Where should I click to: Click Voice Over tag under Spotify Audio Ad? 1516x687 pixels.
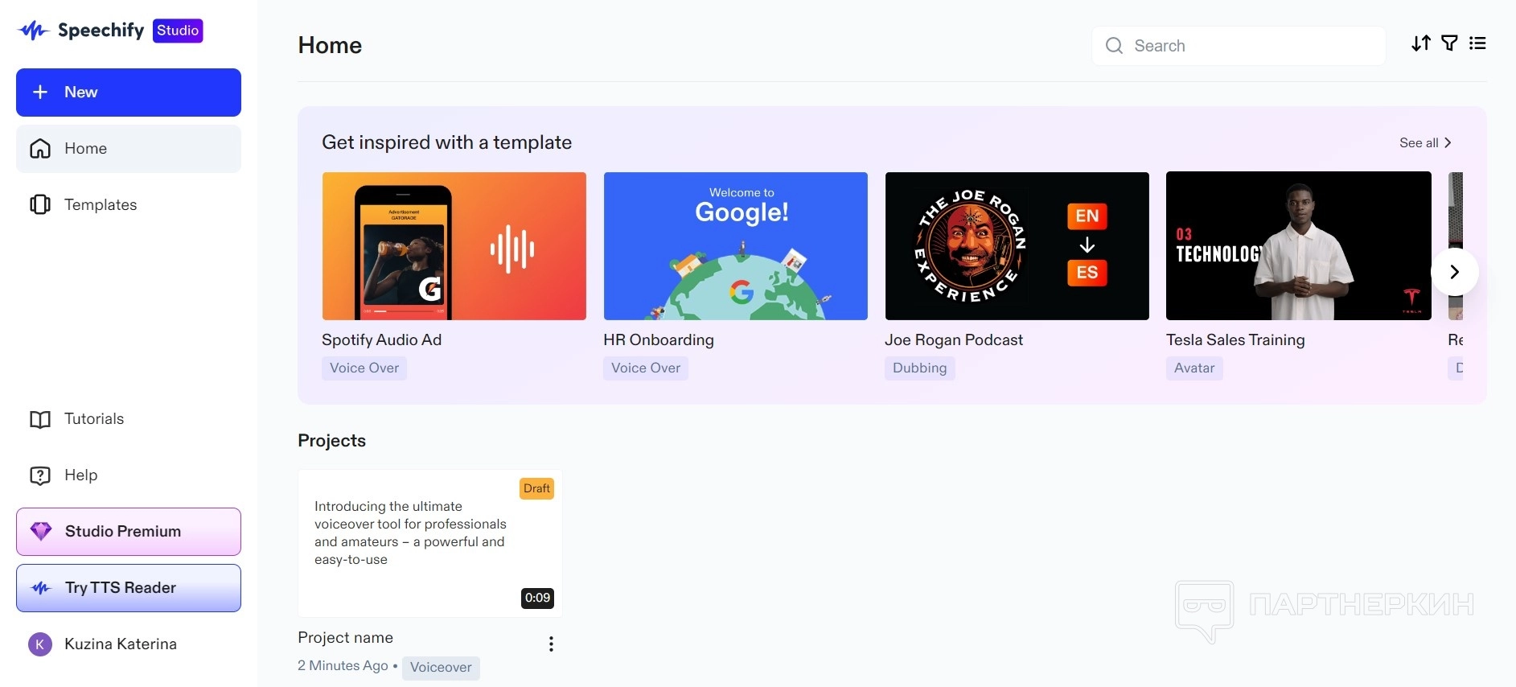[x=364, y=368]
